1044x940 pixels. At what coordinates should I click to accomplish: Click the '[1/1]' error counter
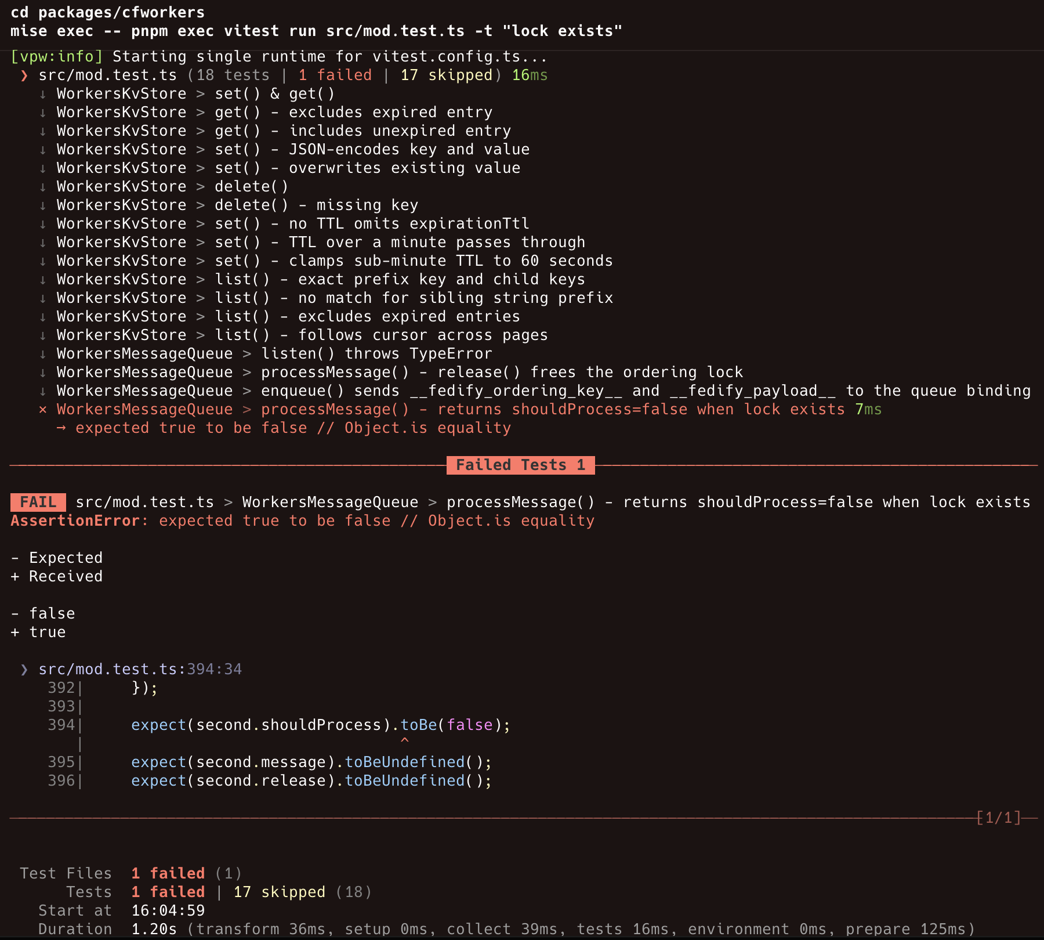tap(998, 818)
